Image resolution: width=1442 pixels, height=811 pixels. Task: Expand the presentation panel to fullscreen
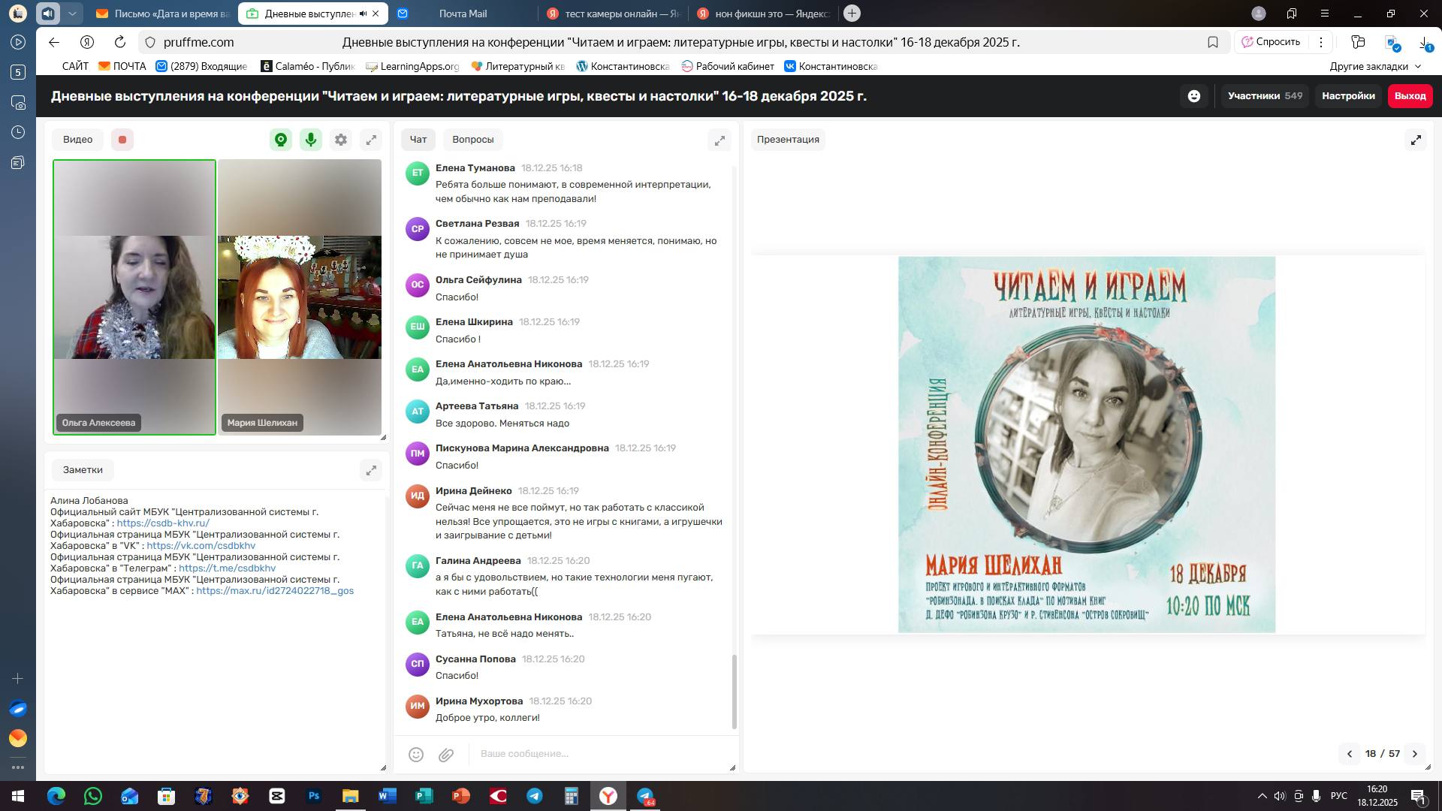[x=1416, y=140]
